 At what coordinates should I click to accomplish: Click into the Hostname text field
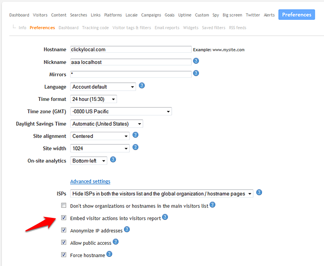[x=130, y=49]
